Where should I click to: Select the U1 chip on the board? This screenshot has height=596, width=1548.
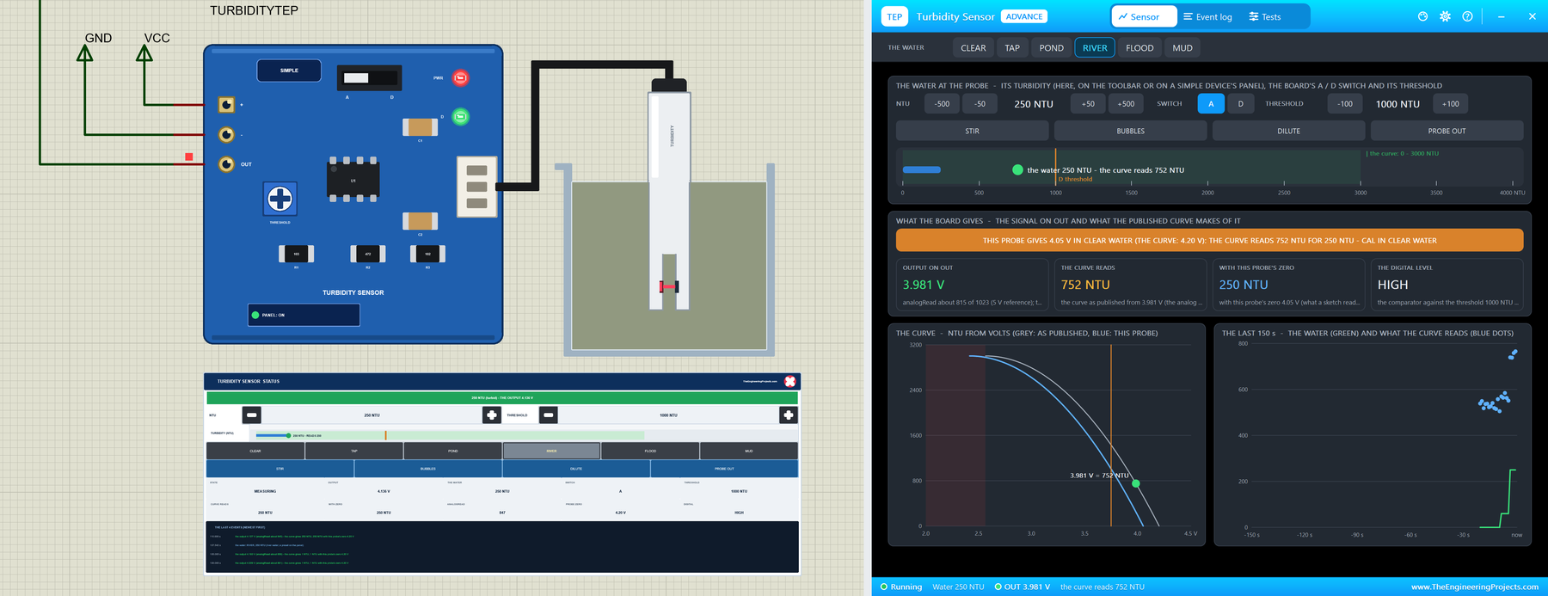(x=353, y=180)
